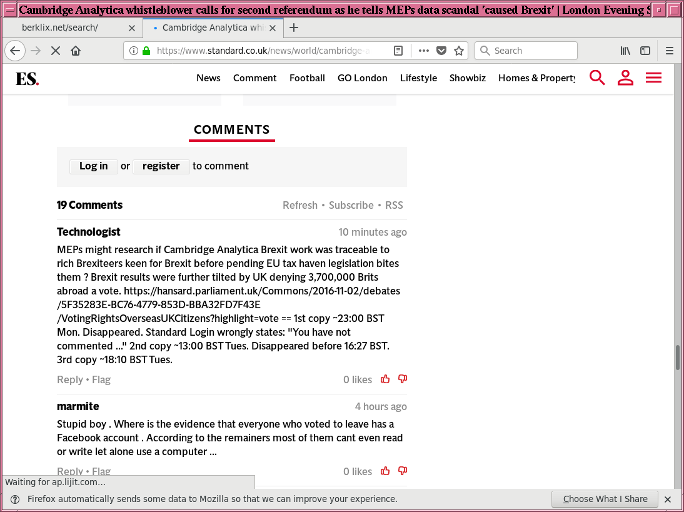Image resolution: width=684 pixels, height=512 pixels.
Task: Open the Library bookmarks icon
Action: point(626,51)
